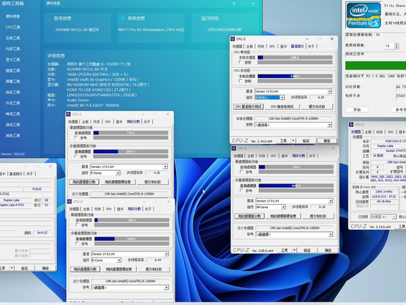Click 确定 button in CPU-Z 2.14.0 window
The height and width of the screenshot is (305, 406).
pyautogui.click(x=327, y=140)
